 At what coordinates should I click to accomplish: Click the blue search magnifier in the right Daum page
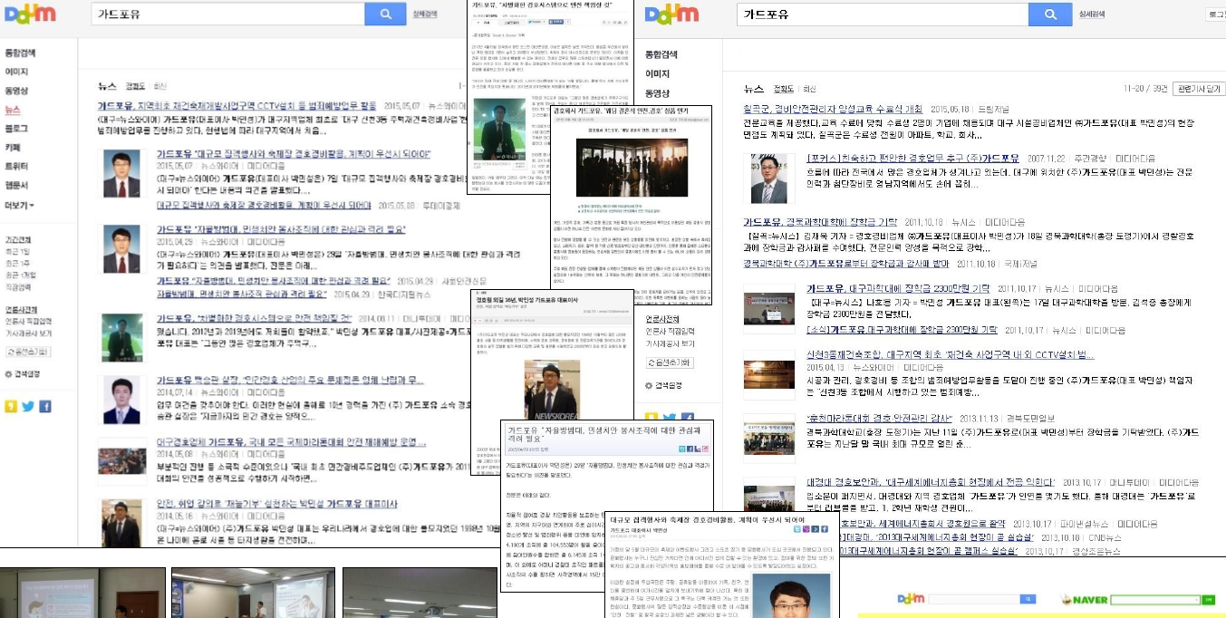[1049, 14]
